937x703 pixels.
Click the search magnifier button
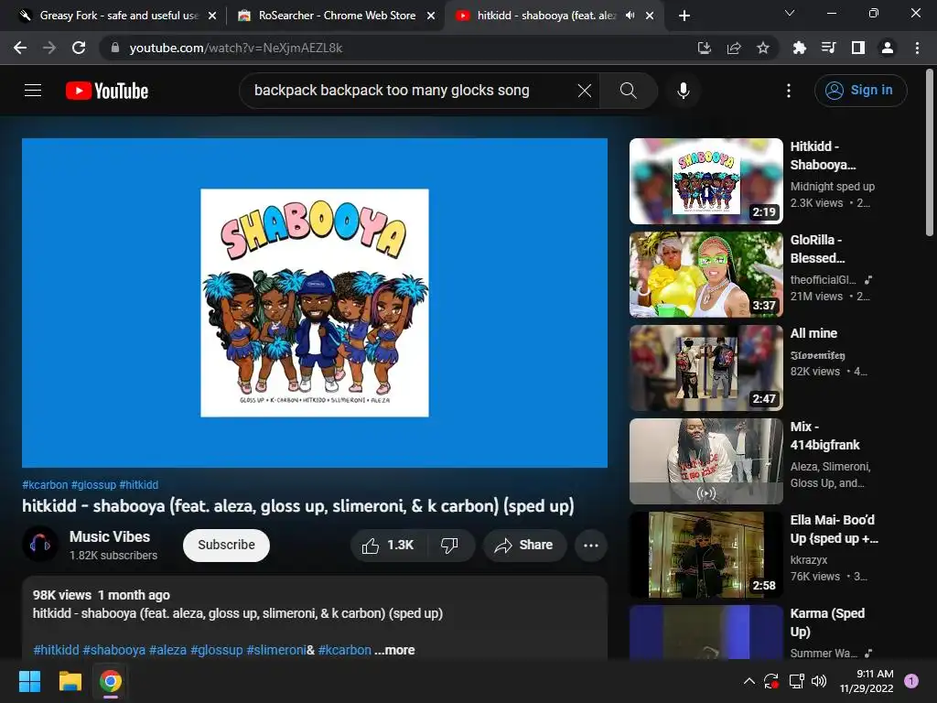click(x=628, y=91)
